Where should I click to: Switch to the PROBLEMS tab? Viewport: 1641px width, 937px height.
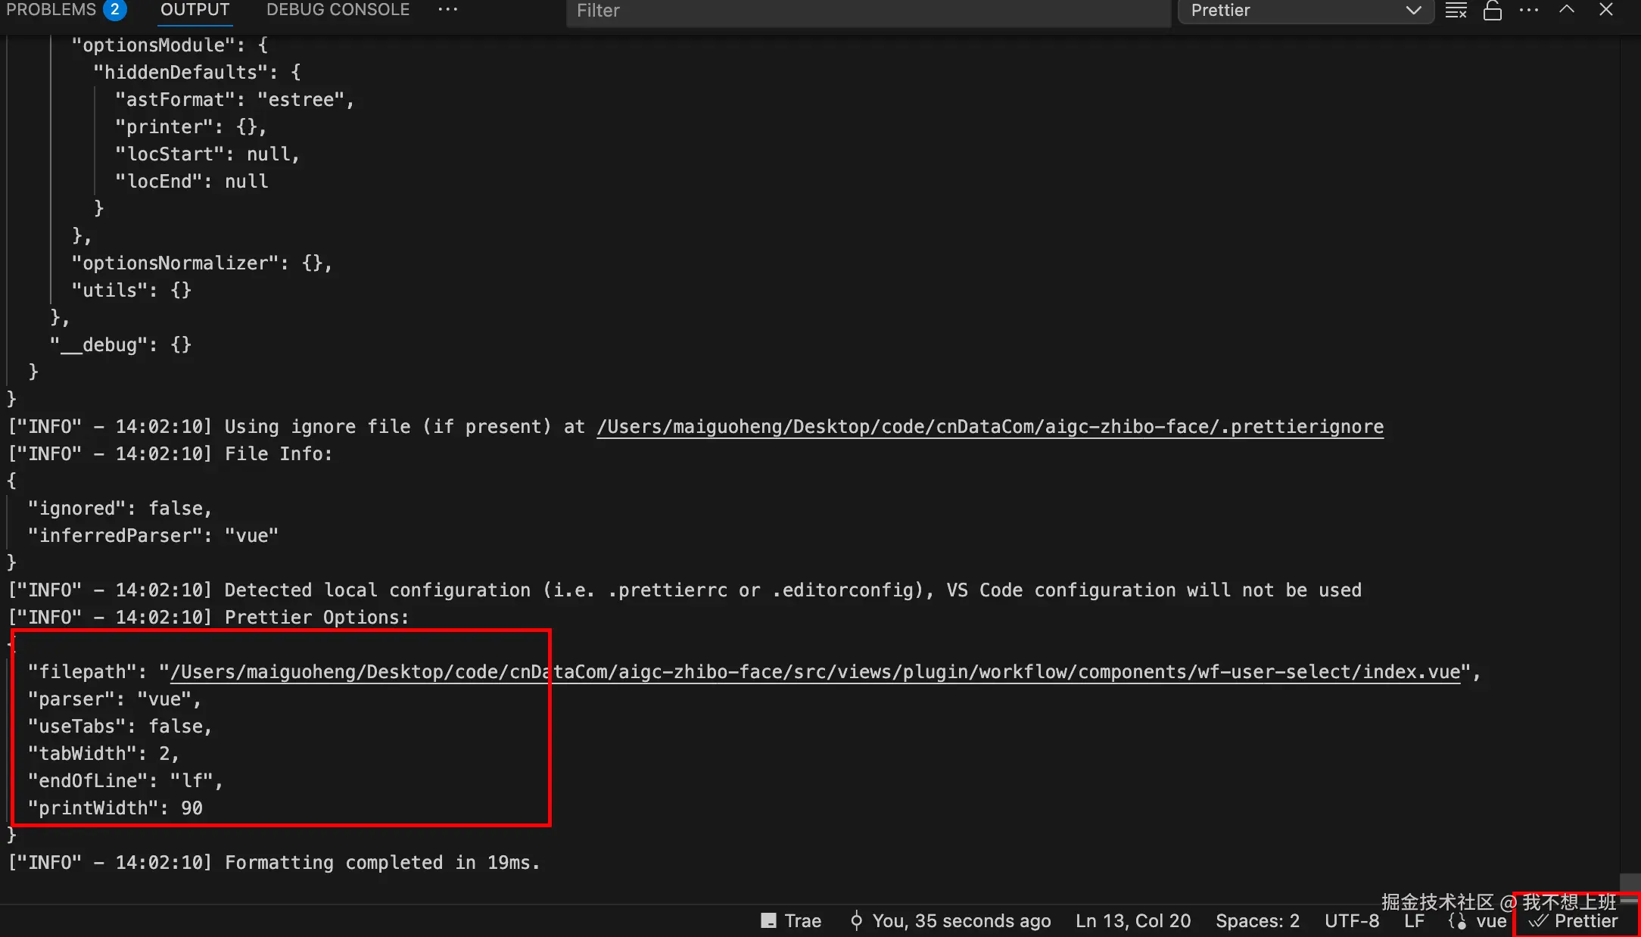pos(51,10)
